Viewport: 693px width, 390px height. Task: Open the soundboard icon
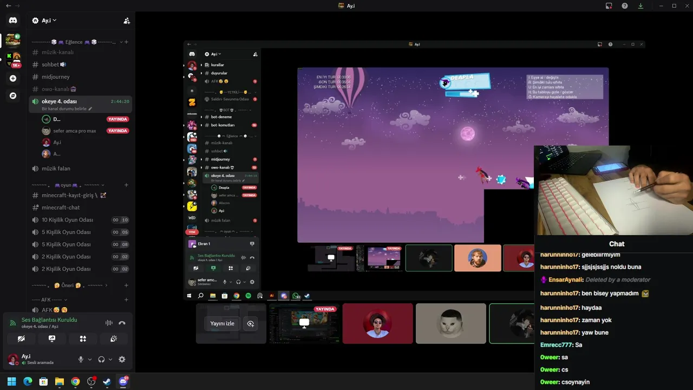tap(114, 339)
